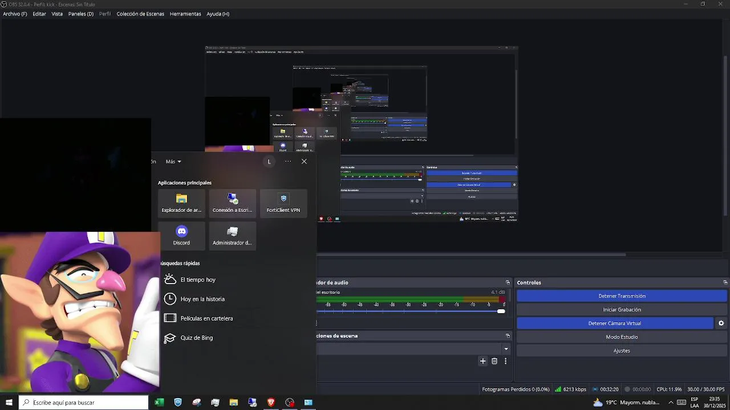Open the Administrador de tareas tile
This screenshot has width=730, height=410.
232,236
